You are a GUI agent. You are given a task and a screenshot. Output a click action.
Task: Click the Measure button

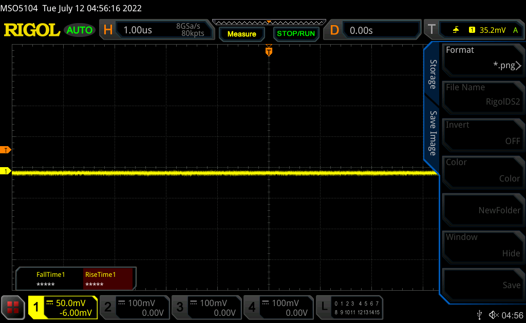[x=241, y=34]
